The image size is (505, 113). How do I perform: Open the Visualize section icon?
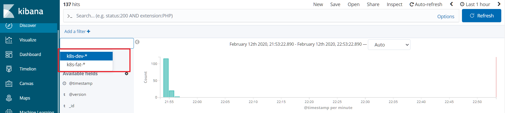[9, 40]
